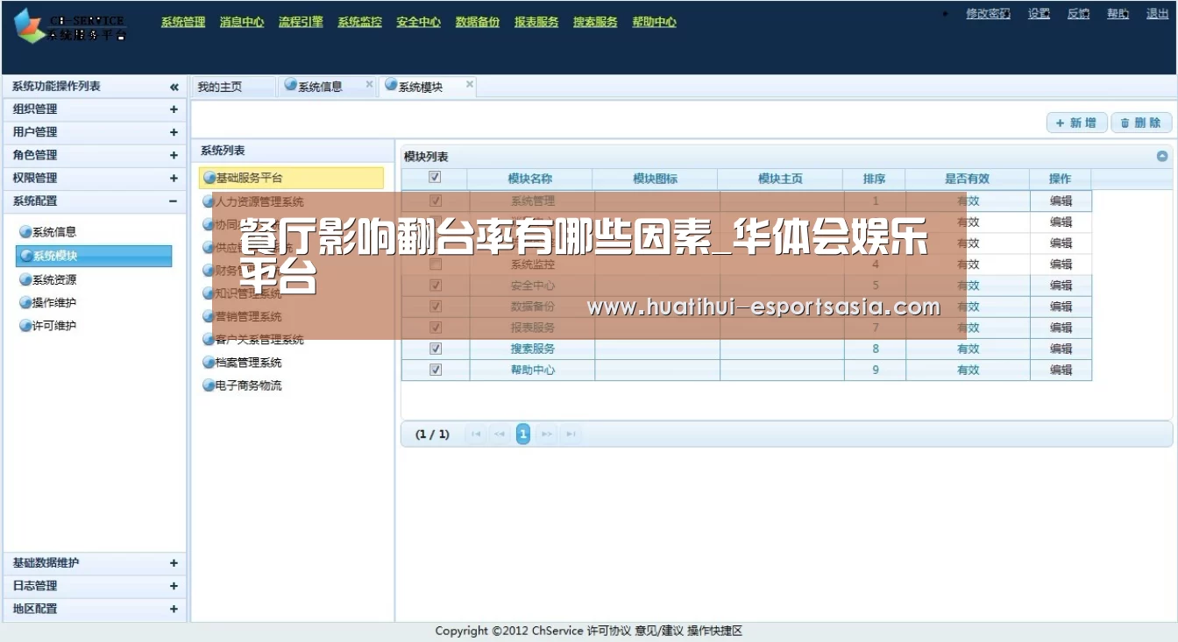Click 编辑 in the 帮助中心 row
Screen dimensions: 1178x642
(1061, 370)
